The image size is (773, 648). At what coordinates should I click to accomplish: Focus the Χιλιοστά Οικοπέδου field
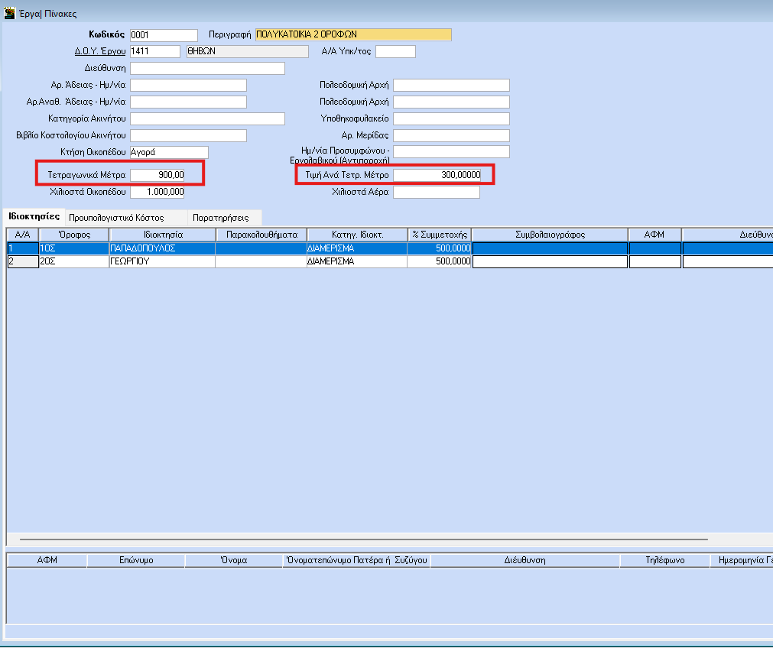coord(158,192)
